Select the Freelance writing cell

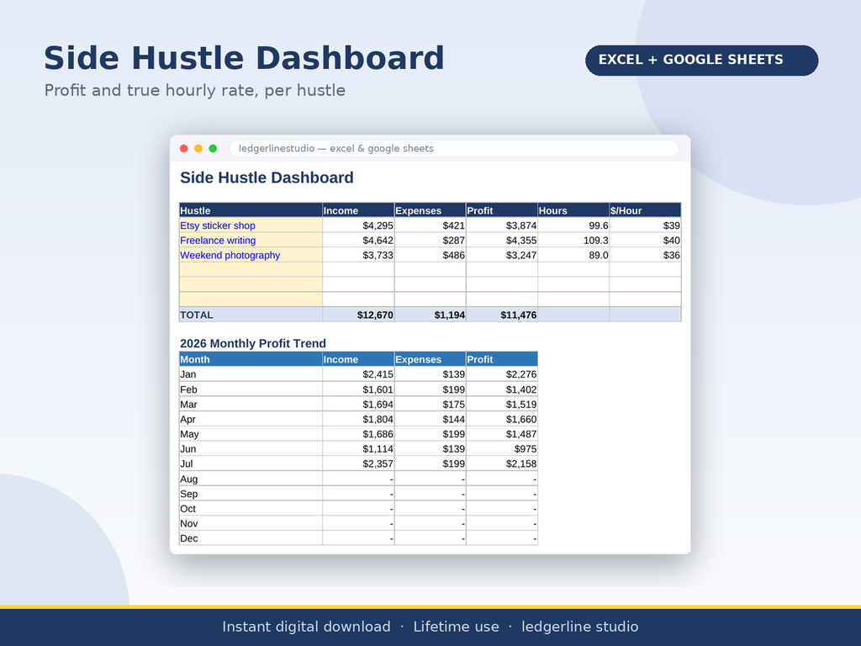click(251, 240)
